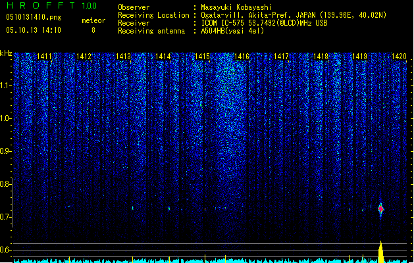Click the meteor count value 8
This screenshot has width=414, height=263.
coord(93,30)
